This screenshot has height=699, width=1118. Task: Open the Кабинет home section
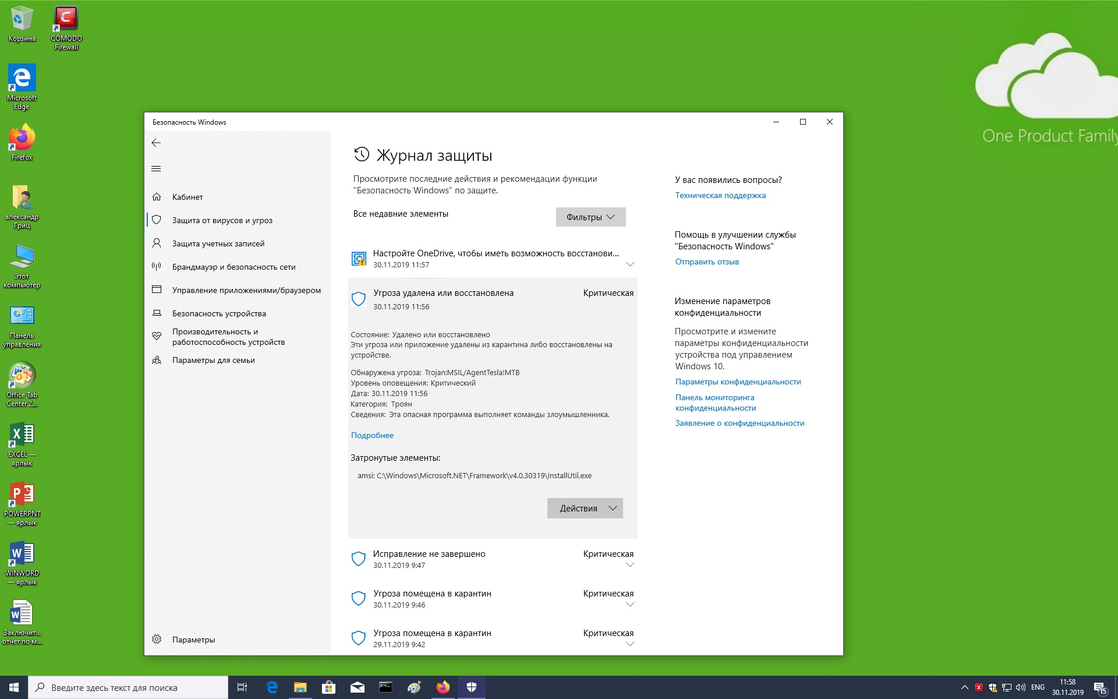tap(187, 197)
